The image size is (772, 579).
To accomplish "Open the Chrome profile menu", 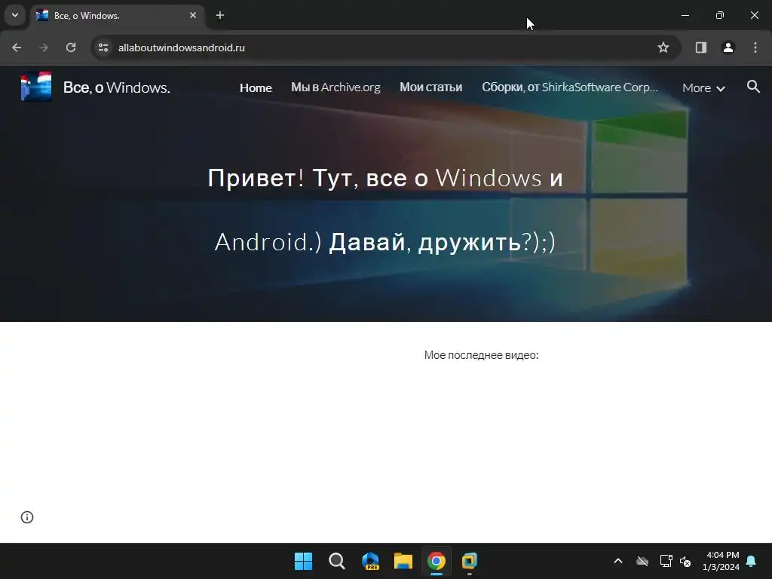I will 728,47.
